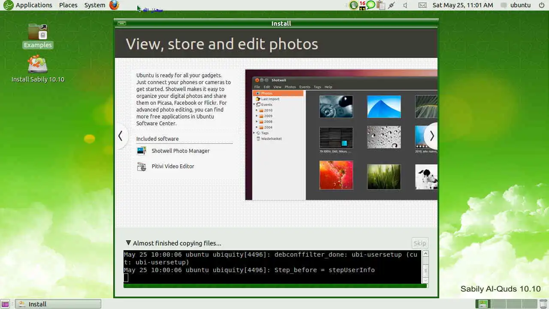Click Help menu in Shotwell screenshot
The height and width of the screenshot is (309, 549).
pos(328,87)
